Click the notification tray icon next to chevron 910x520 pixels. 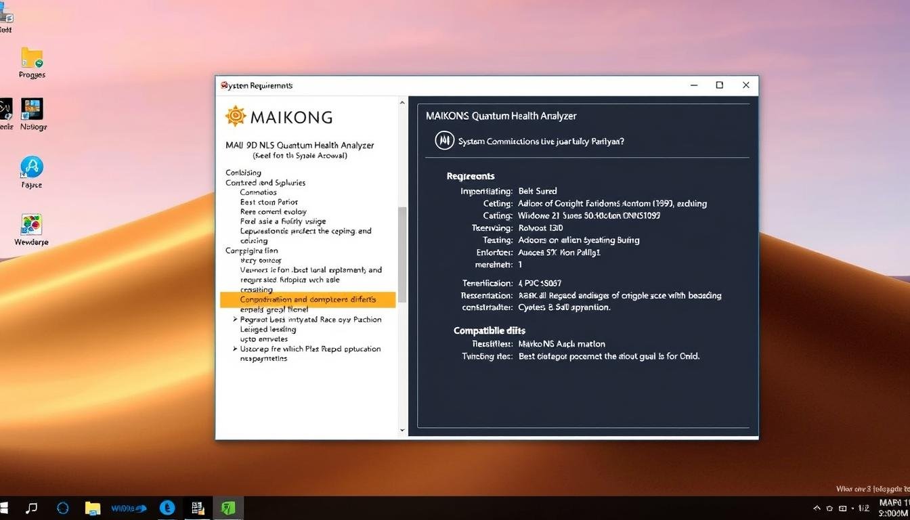click(830, 508)
